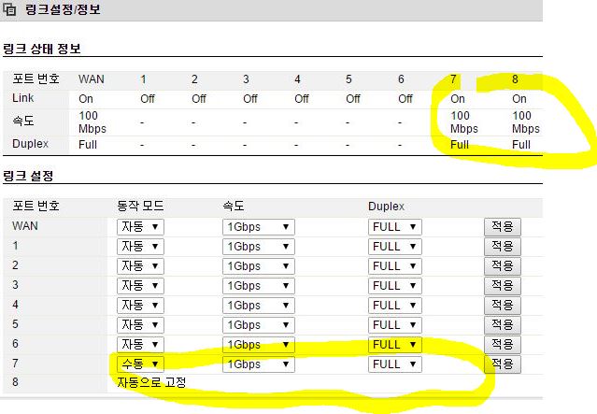This screenshot has width=597, height=414.
Task: Click the 링크 설정 heading
Action: [x=28, y=176]
